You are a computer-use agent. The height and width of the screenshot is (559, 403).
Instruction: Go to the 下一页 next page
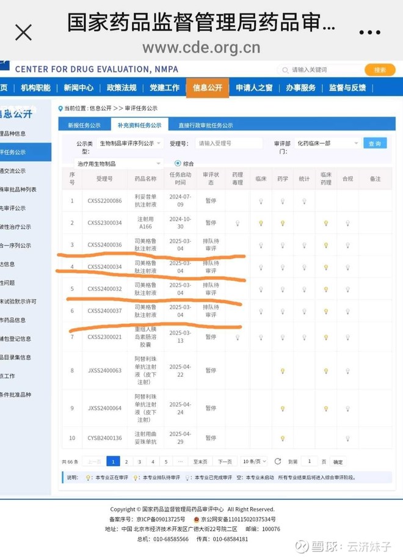225,462
